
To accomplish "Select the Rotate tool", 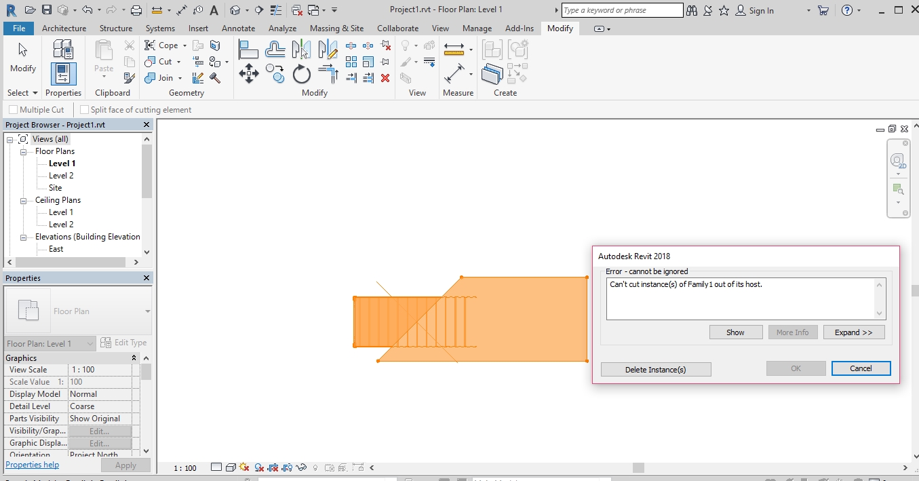I will point(301,73).
